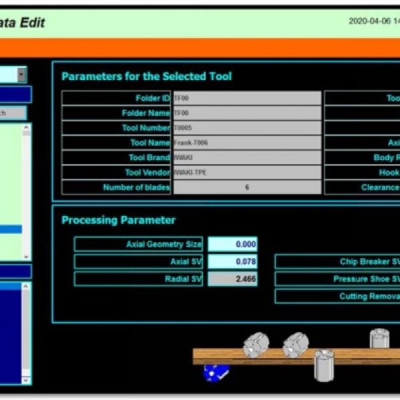Image resolution: width=400 pixels, height=400 pixels.
Task: Click up arrow of upper list scrollbar
Action: (x=27, y=128)
